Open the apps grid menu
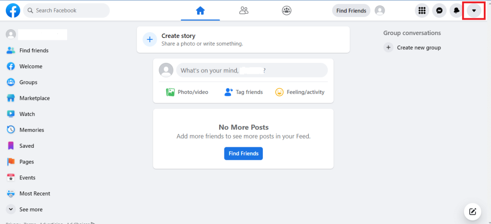This screenshot has height=224, width=491. pos(422,11)
